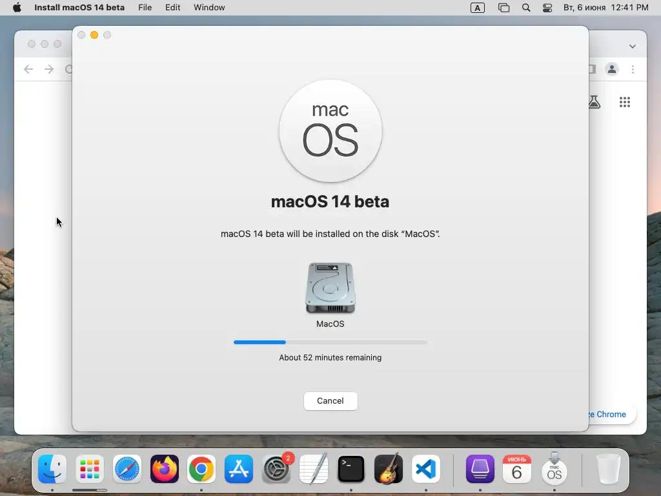Open Terminal from the Dock
661x496 pixels.
coord(351,469)
